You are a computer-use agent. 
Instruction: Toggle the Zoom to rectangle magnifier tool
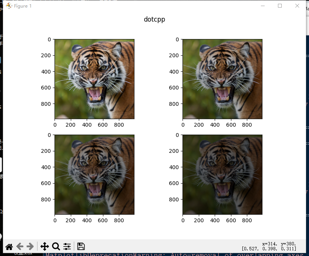click(56, 247)
